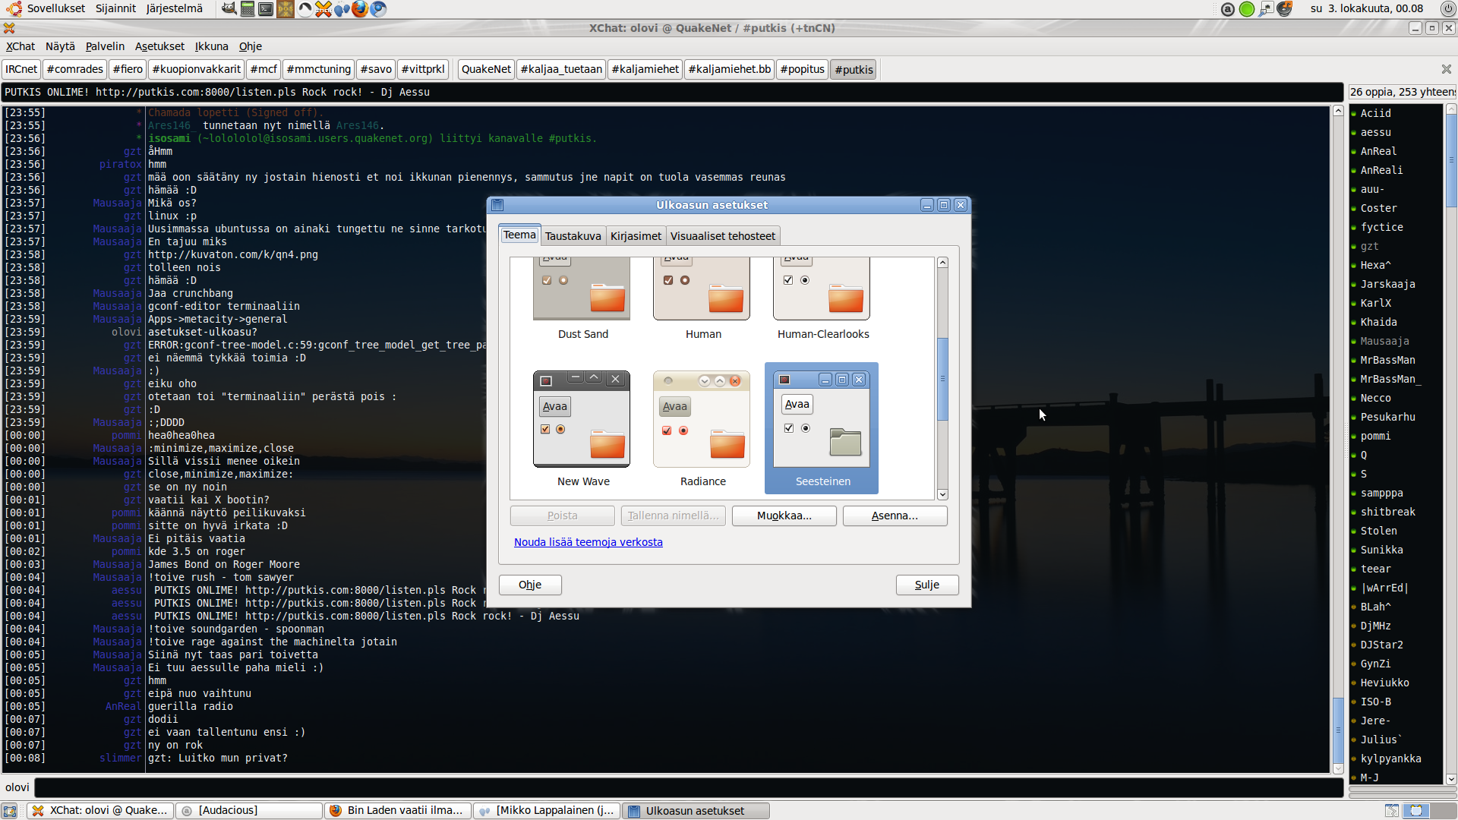This screenshot has height=820, width=1458.
Task: Open the Sijainnit places menu
Action: [x=115, y=8]
